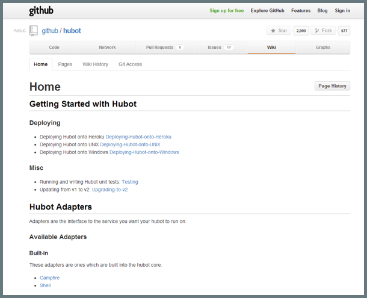This screenshot has width=367, height=298.
Task: Select the wiki Home subtab
Action: click(x=41, y=64)
